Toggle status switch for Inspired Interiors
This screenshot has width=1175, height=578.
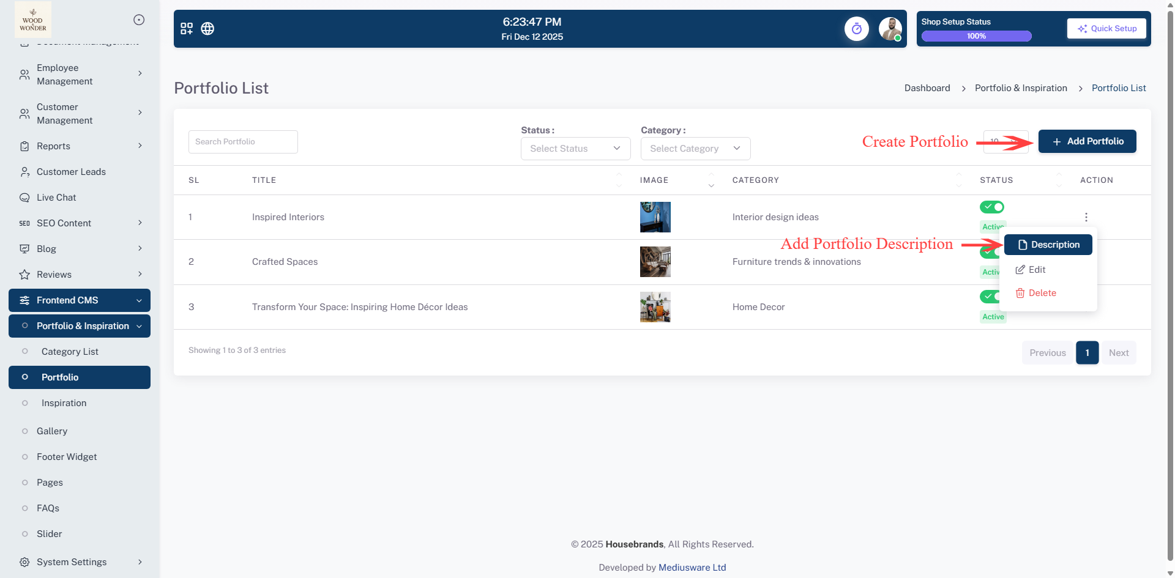point(991,207)
